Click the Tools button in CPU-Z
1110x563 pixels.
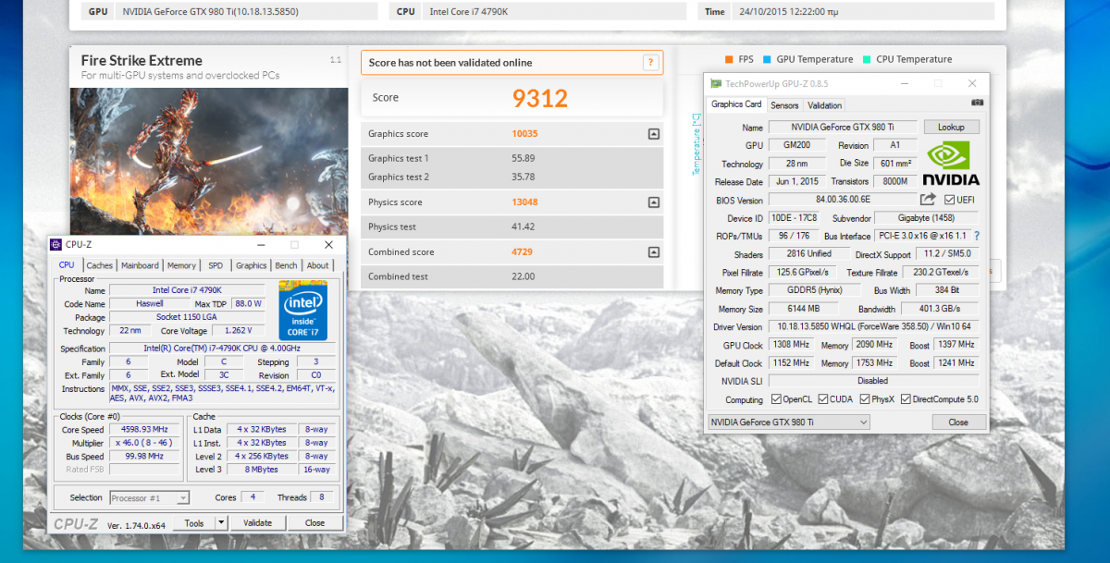pos(194,522)
